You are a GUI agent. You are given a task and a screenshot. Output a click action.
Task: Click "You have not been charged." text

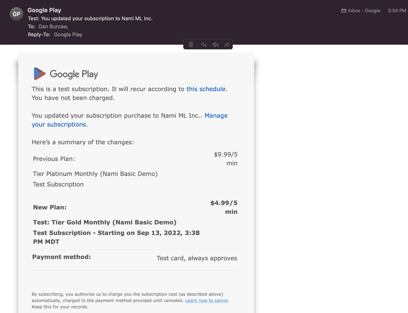[73, 98]
